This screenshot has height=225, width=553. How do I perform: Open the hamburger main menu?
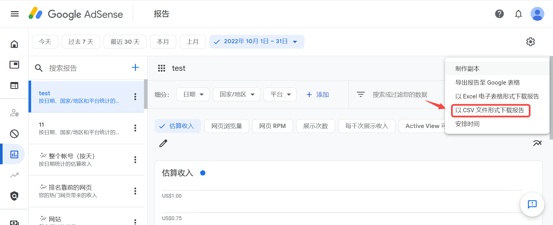pyautogui.click(x=15, y=14)
